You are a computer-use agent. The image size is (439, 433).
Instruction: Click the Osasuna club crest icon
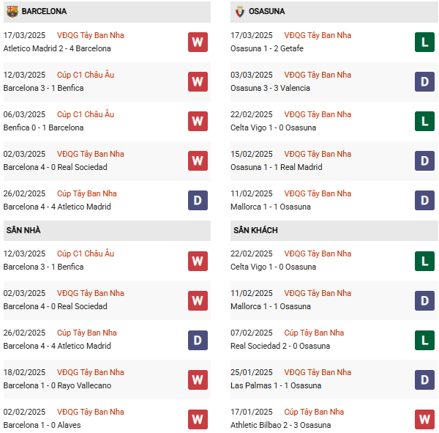(x=239, y=12)
